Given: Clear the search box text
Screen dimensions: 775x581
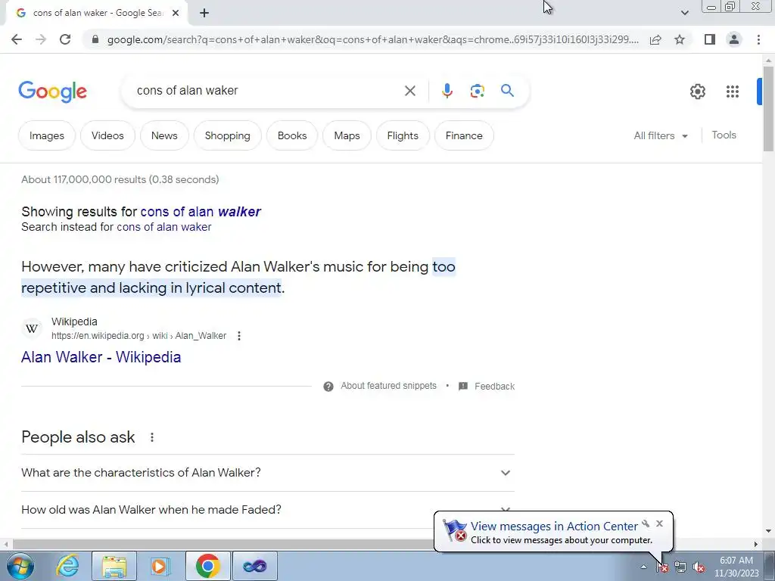Looking at the screenshot, I should [x=409, y=91].
